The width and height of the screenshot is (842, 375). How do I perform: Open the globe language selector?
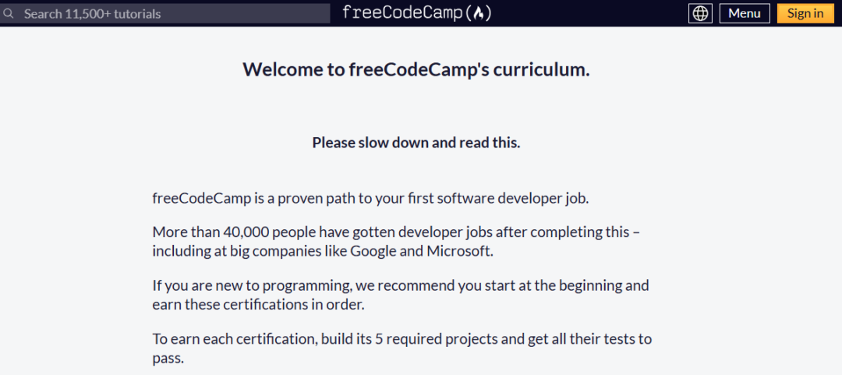coord(700,13)
